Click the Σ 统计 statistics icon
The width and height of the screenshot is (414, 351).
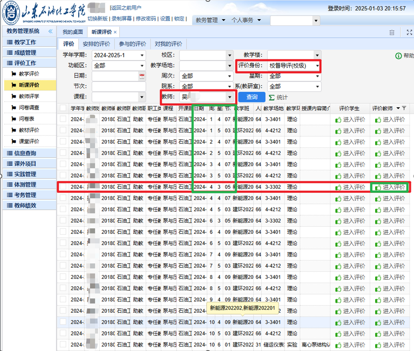pos(272,98)
